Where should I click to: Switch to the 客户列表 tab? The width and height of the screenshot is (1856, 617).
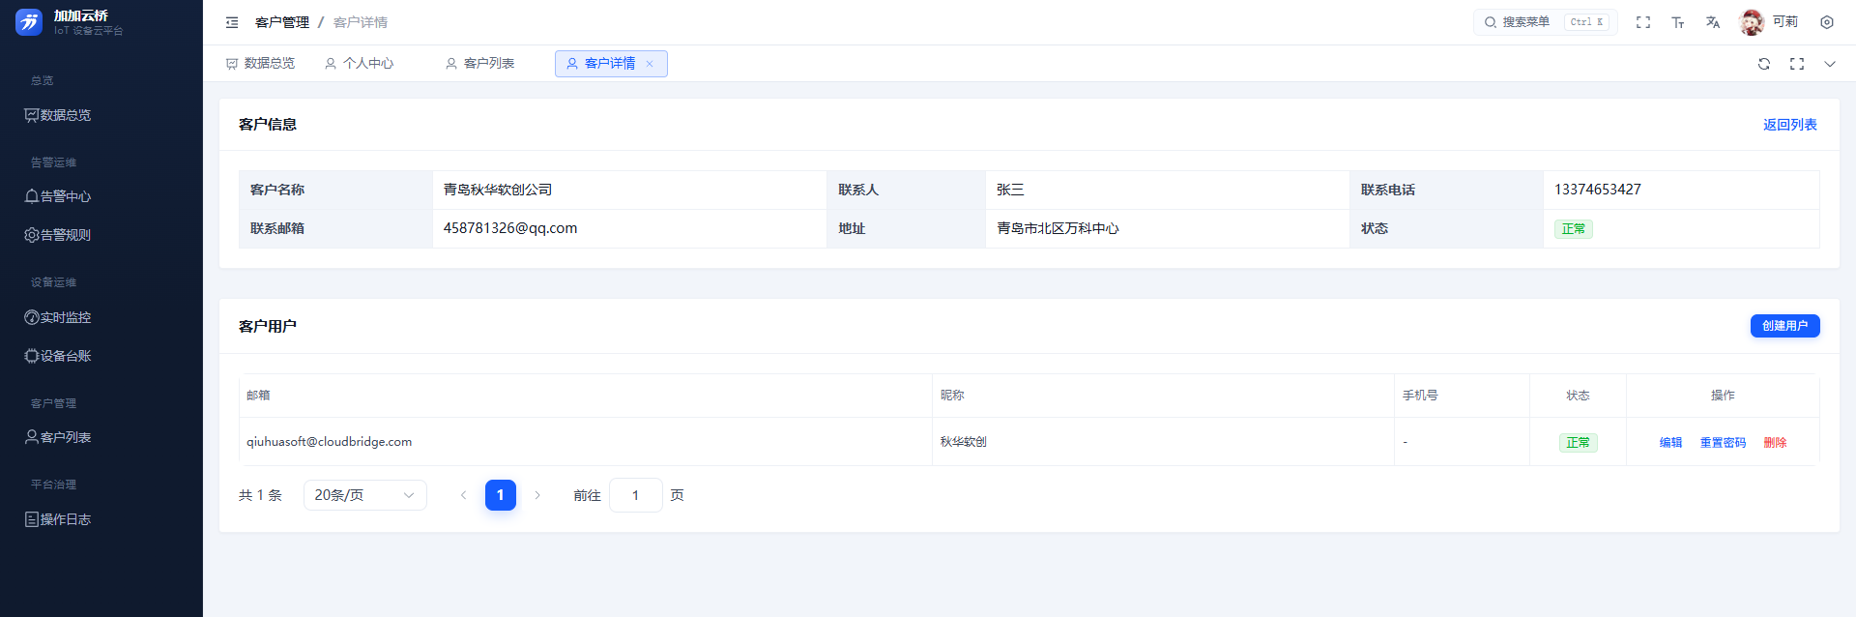click(x=479, y=64)
